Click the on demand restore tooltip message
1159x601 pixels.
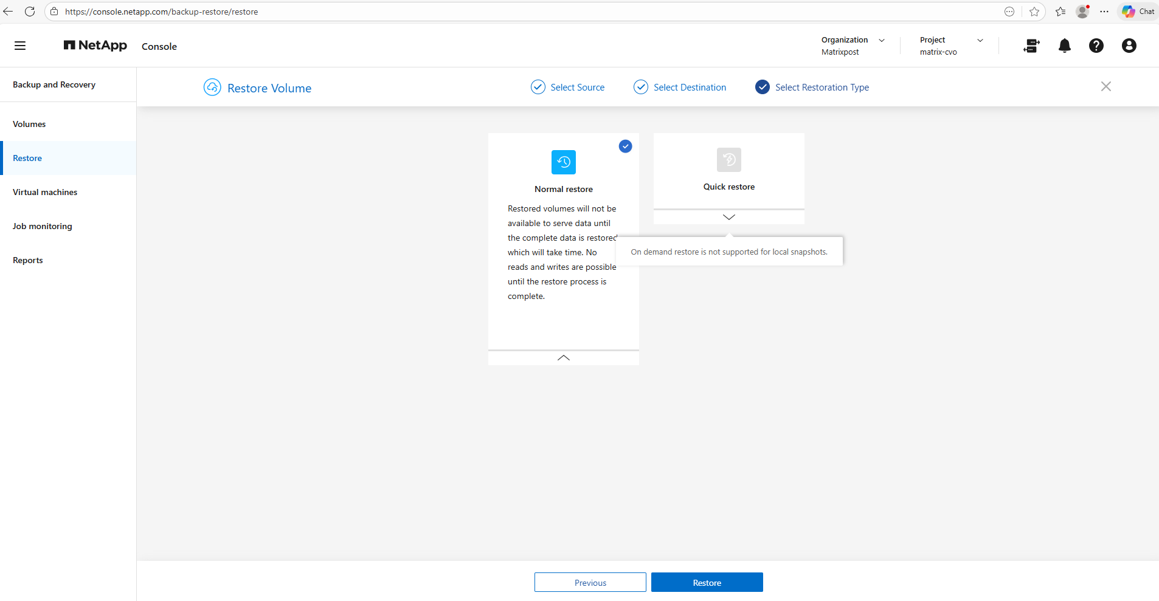729,252
